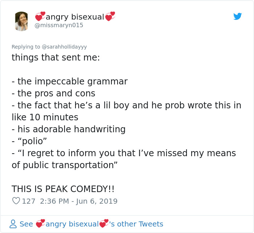Screen dimensions: 254x233
Task: Click the heart emoji after the footer's "angry bisexual"
Action: point(104,224)
